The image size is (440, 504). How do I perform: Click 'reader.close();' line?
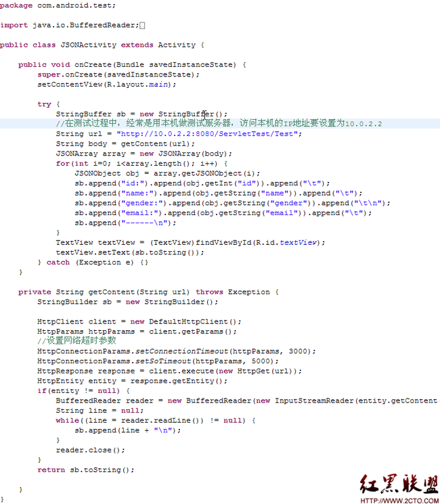[x=91, y=451]
